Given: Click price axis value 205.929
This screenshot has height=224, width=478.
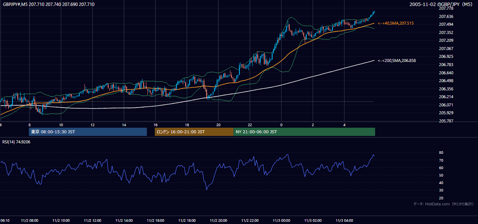Looking at the screenshot, I should click(446, 113).
